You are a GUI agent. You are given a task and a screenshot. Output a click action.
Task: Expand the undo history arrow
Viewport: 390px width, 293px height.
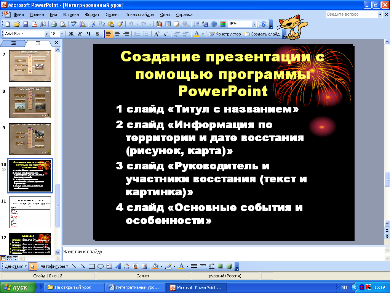(x=137, y=24)
